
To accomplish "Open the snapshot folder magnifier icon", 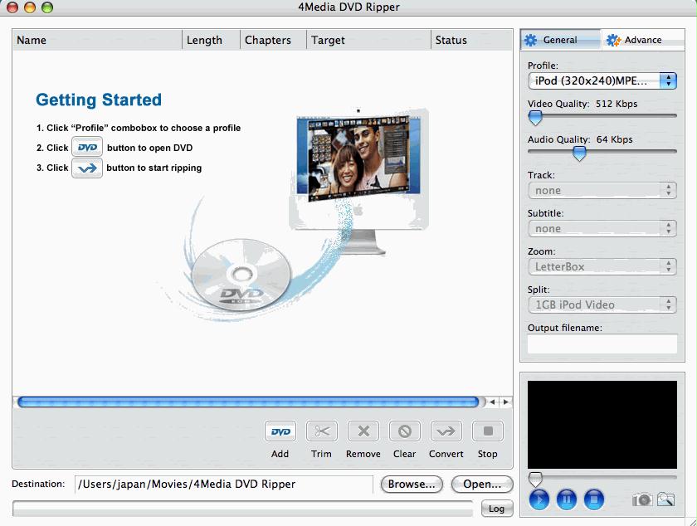I will 665,499.
